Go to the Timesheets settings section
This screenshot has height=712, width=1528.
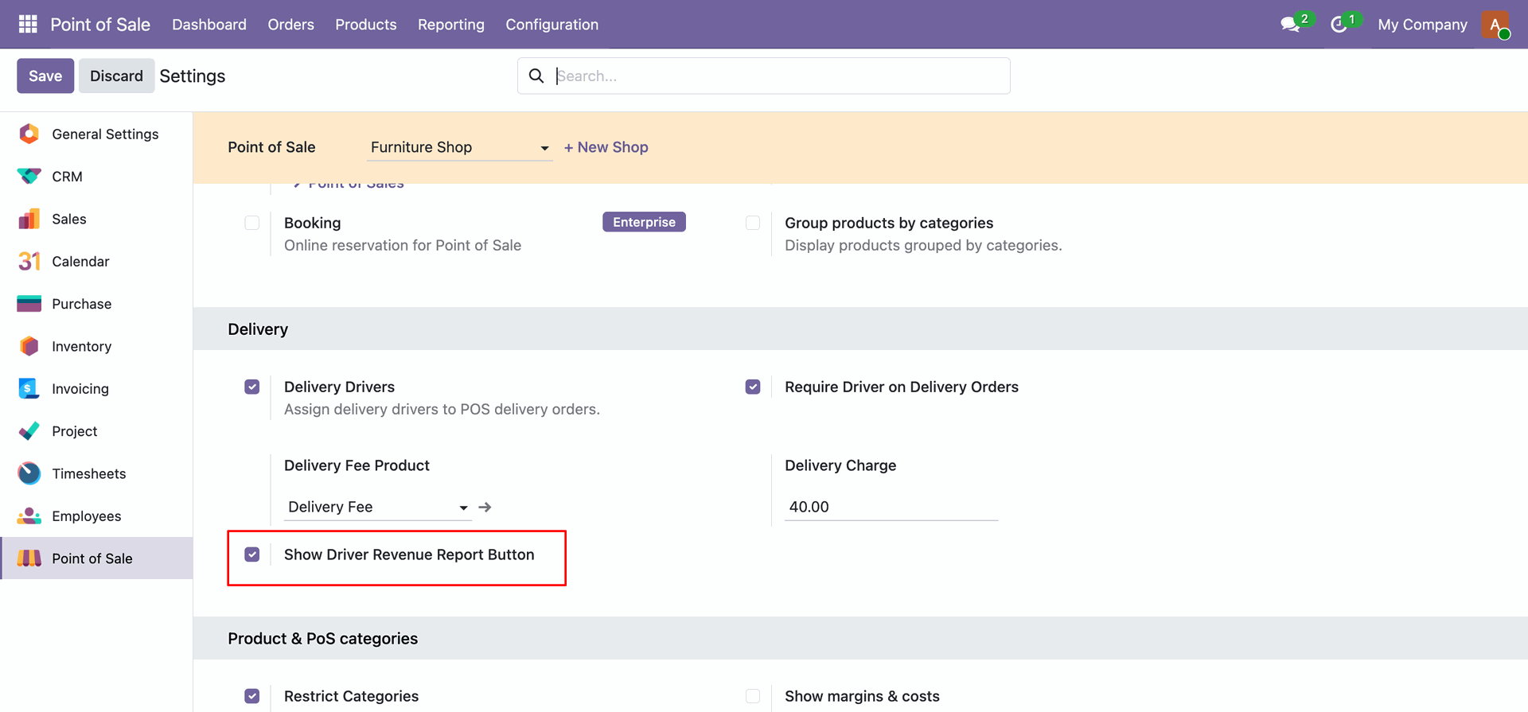(96, 473)
